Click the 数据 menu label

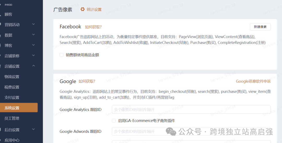(x=8, y=35)
